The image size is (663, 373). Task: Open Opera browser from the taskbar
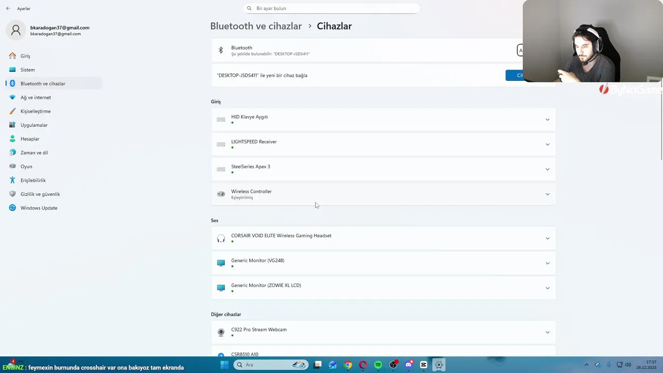[363, 365]
